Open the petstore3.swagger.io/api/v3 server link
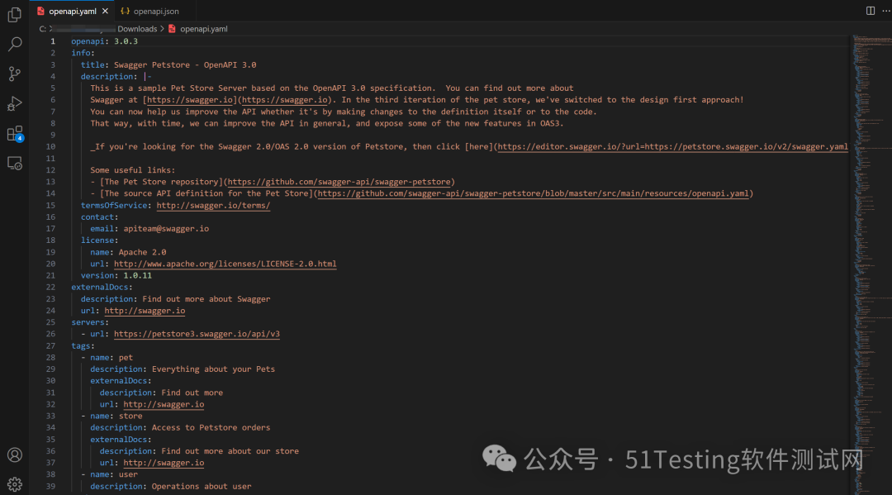Screen dimensions: 892x495 coord(197,334)
